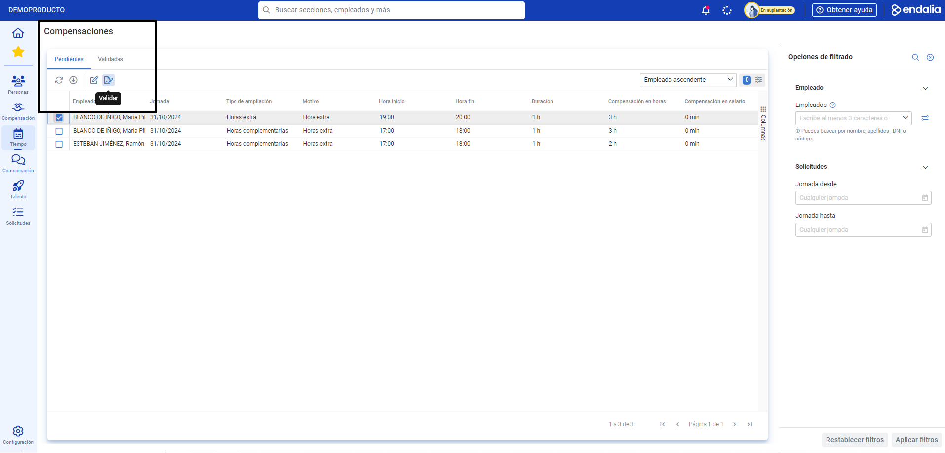Open the Personas section
Viewport: 945px width, 453px height.
click(18, 84)
